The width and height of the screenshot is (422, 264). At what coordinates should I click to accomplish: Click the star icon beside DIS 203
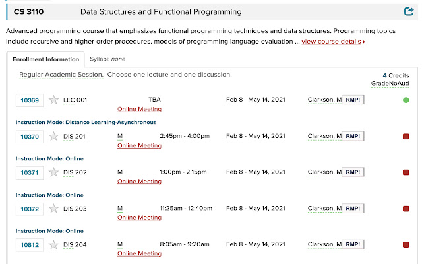click(53, 209)
